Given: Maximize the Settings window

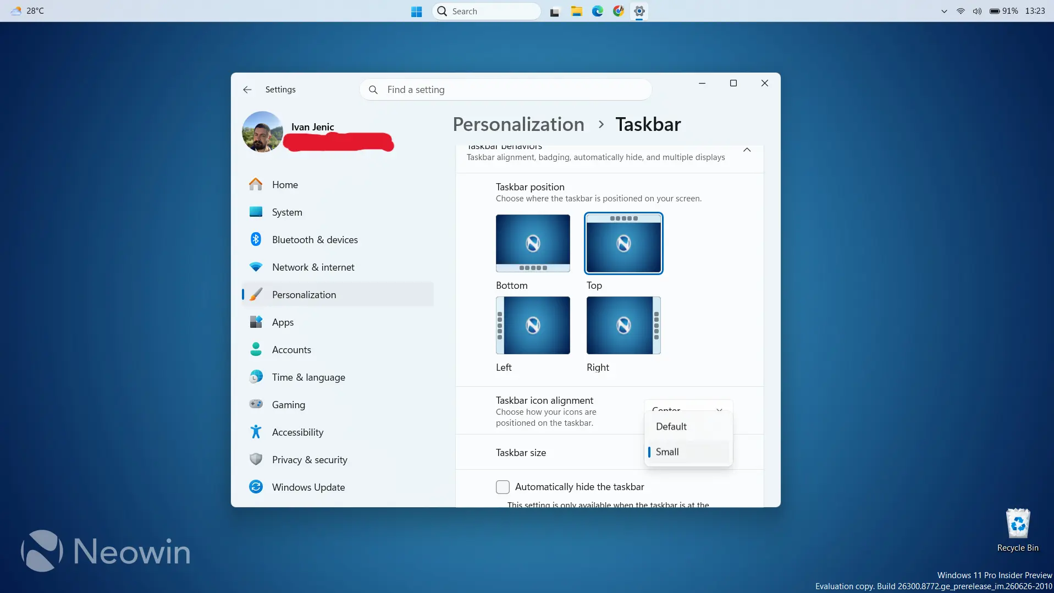Looking at the screenshot, I should [x=733, y=83].
